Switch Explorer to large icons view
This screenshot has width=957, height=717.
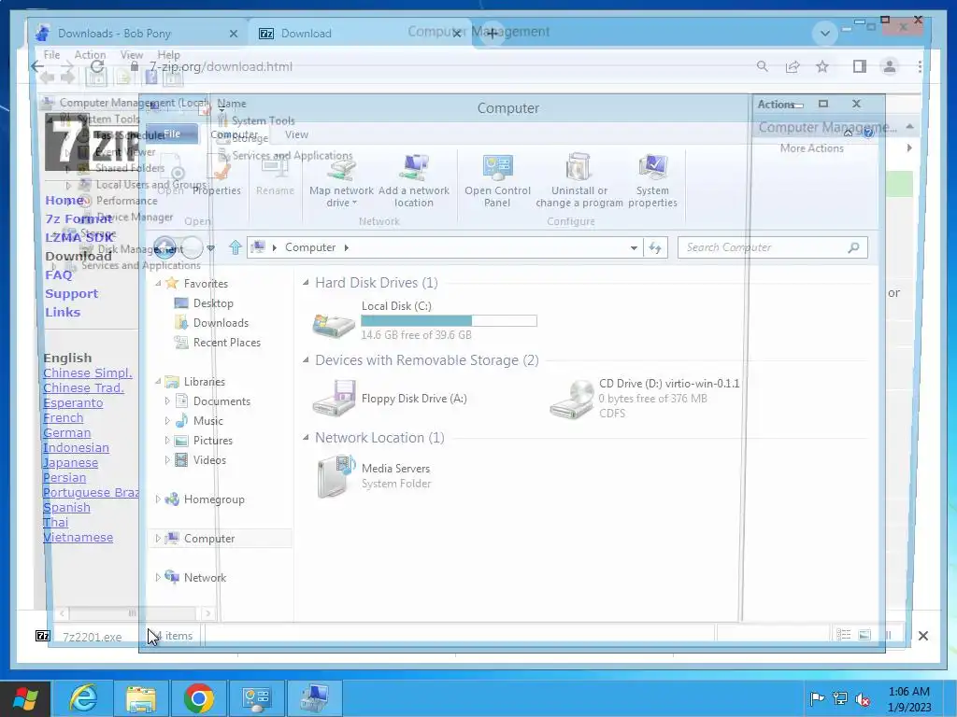pos(864,635)
